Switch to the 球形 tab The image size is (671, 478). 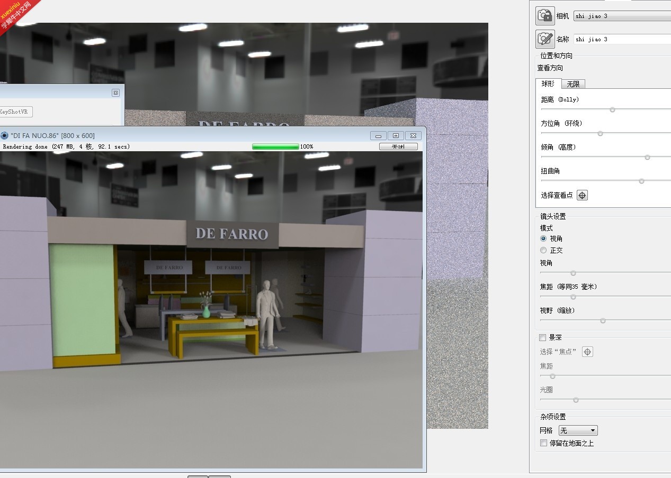[548, 84]
